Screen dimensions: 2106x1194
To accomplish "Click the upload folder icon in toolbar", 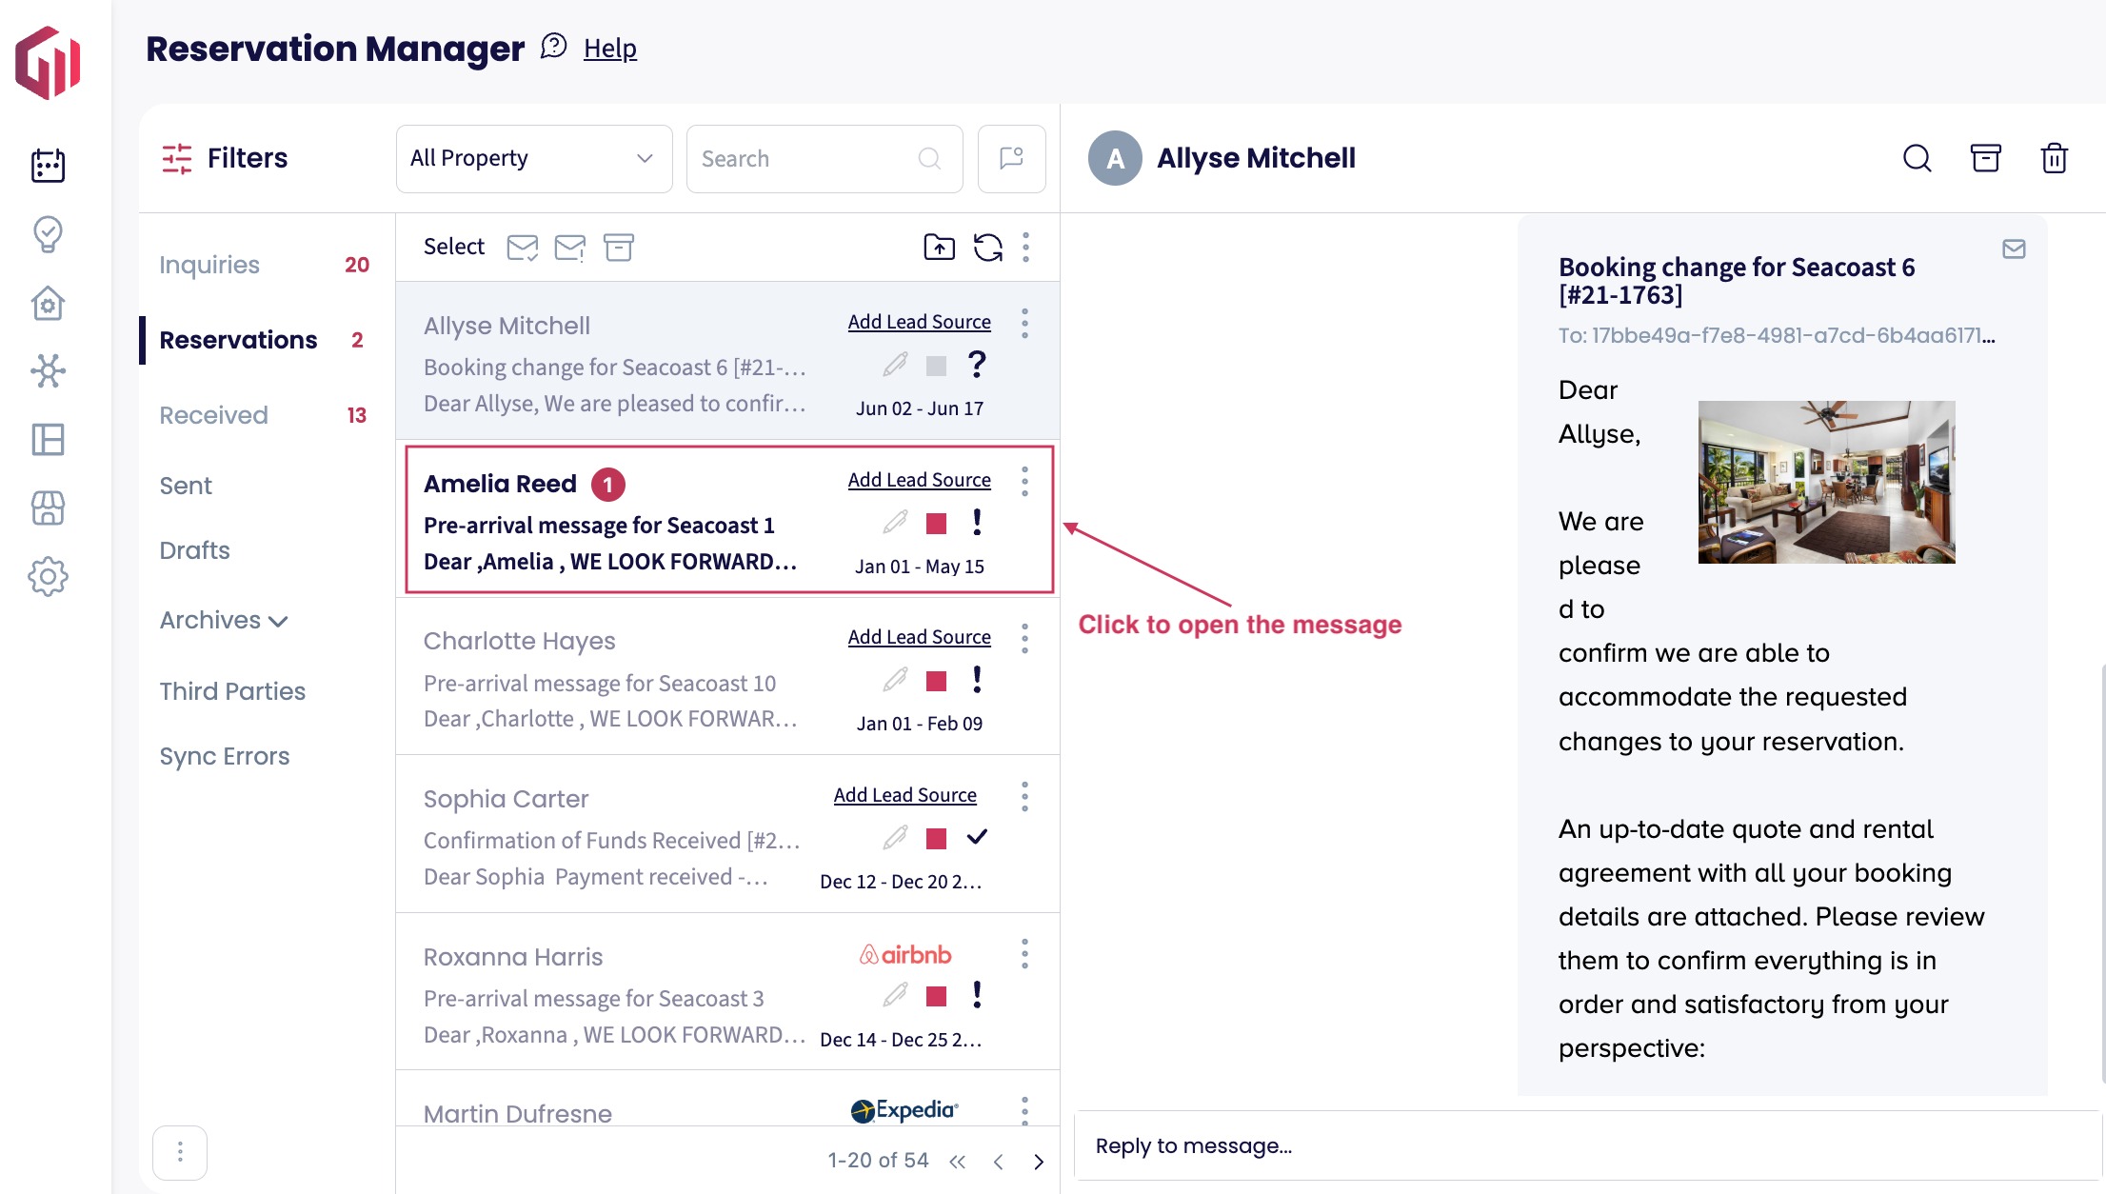I will (x=939, y=248).
